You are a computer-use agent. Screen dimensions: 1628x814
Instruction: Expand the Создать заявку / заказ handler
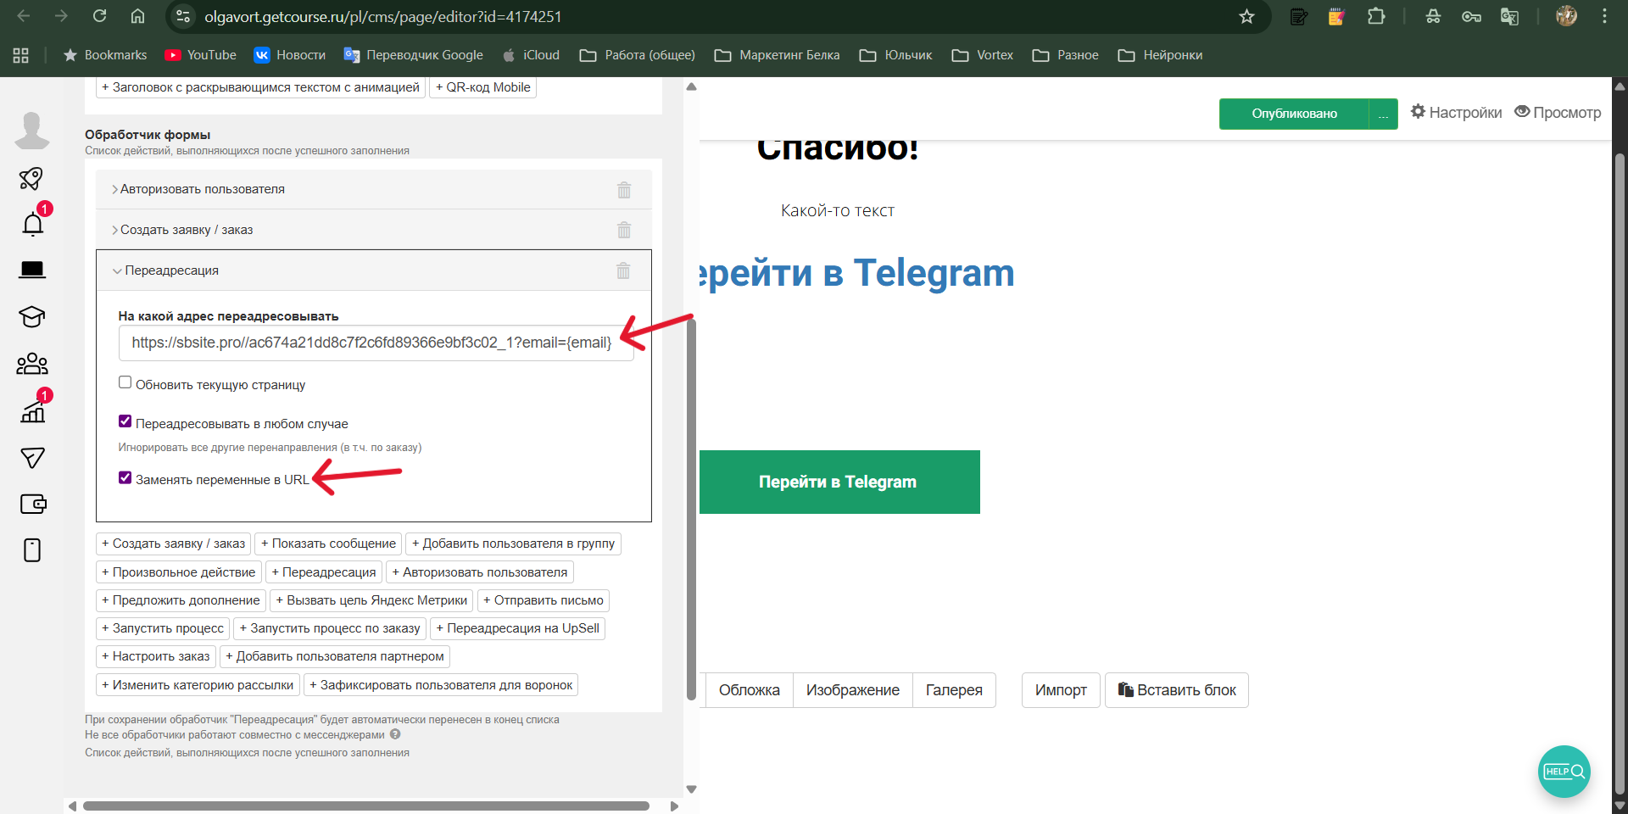coord(187,229)
